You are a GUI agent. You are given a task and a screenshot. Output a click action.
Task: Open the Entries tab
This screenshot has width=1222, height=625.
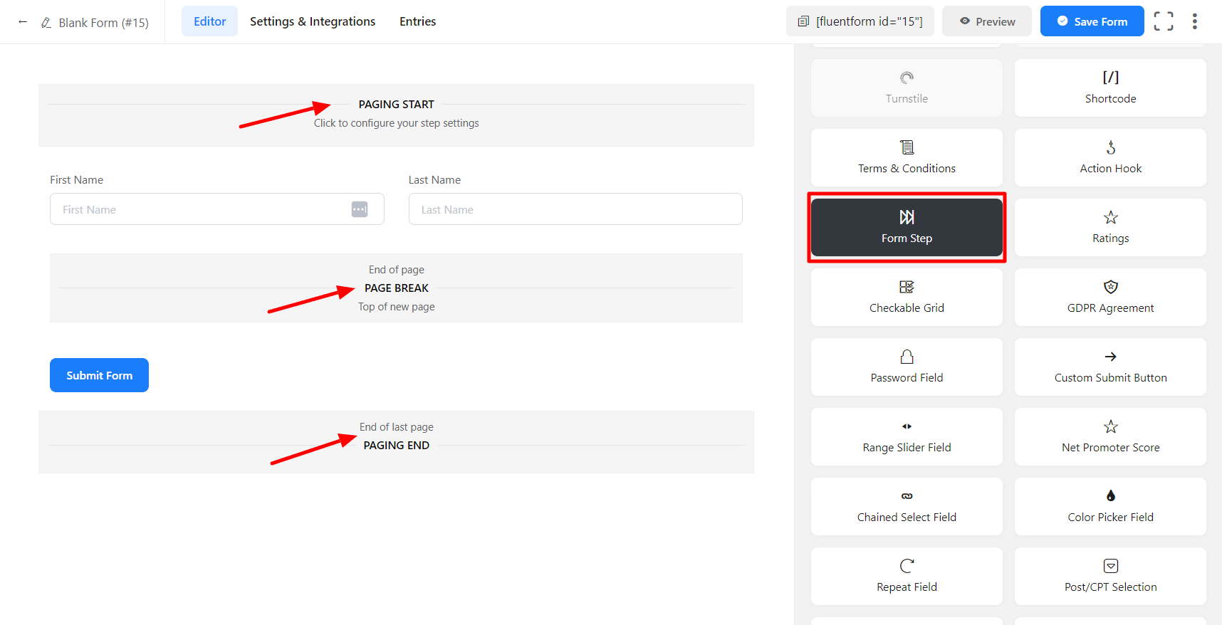[x=417, y=21]
